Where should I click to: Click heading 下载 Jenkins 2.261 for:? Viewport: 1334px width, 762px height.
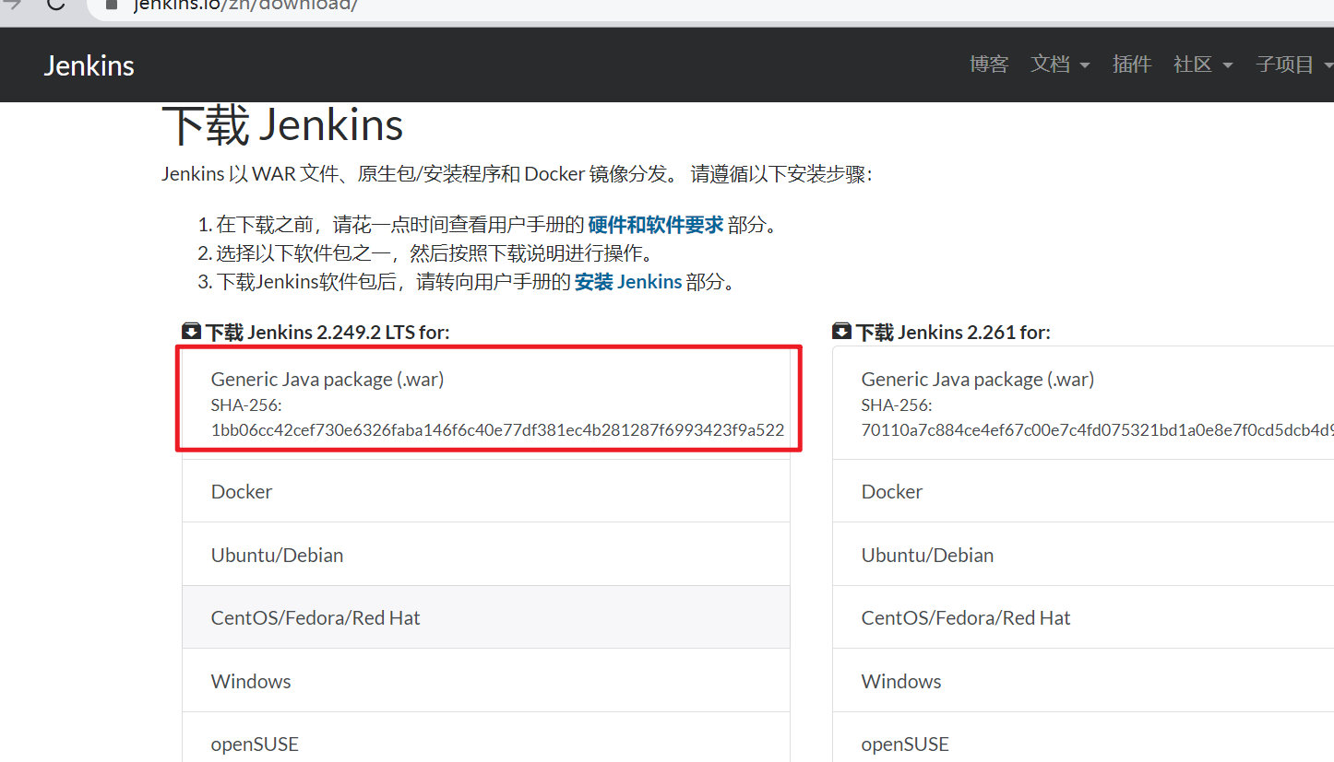tap(953, 332)
